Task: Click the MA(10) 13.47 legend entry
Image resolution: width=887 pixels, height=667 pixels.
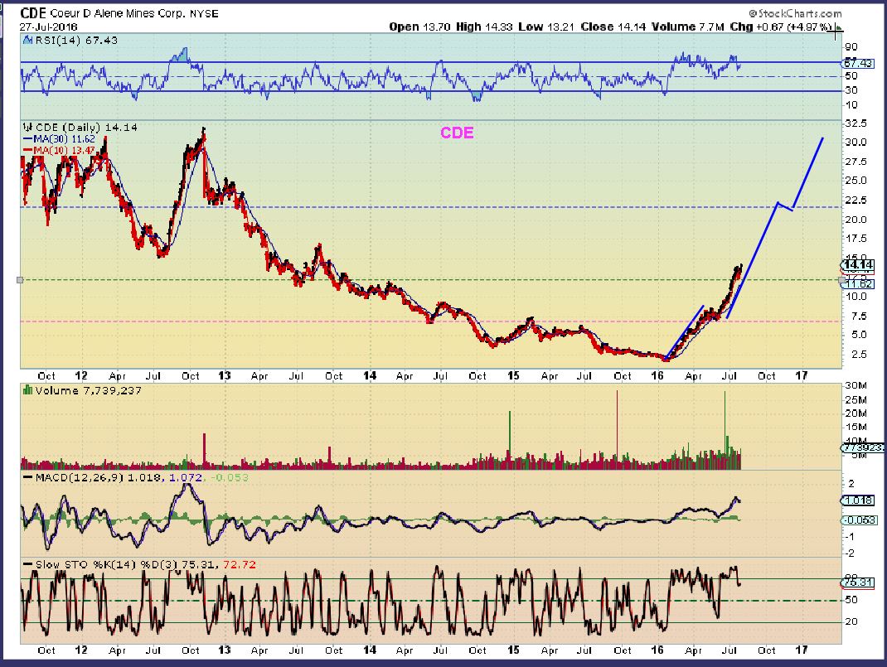Action: (x=59, y=150)
